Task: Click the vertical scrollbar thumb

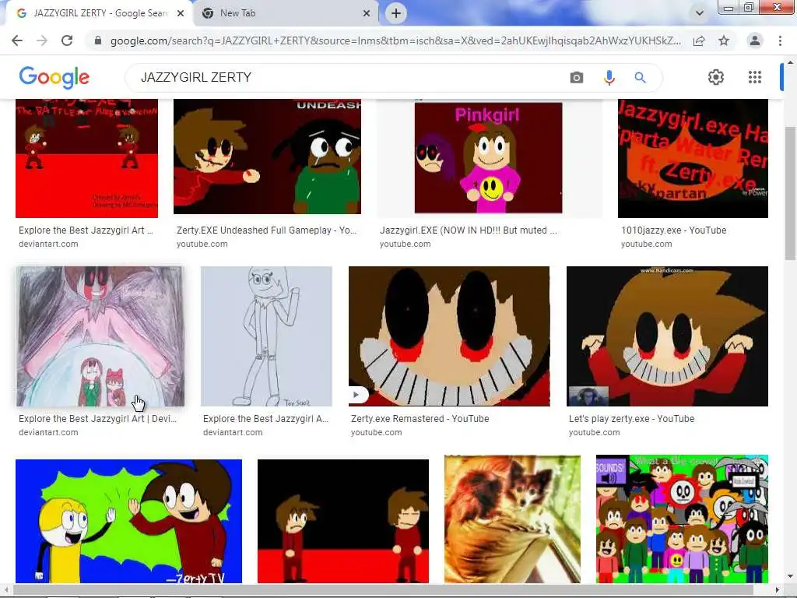Action: coord(790,193)
